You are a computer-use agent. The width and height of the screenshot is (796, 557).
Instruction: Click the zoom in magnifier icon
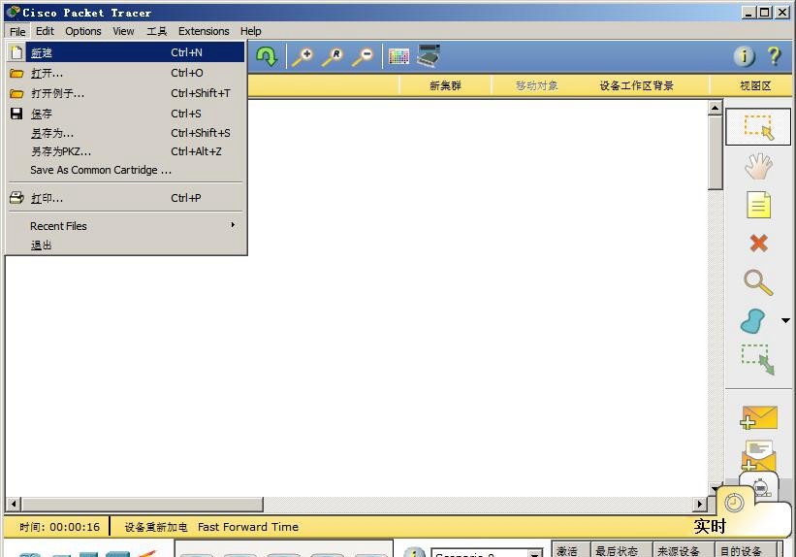click(x=302, y=56)
